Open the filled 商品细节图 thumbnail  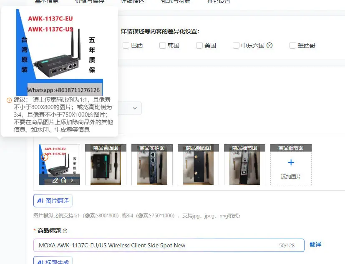click(x=244, y=164)
